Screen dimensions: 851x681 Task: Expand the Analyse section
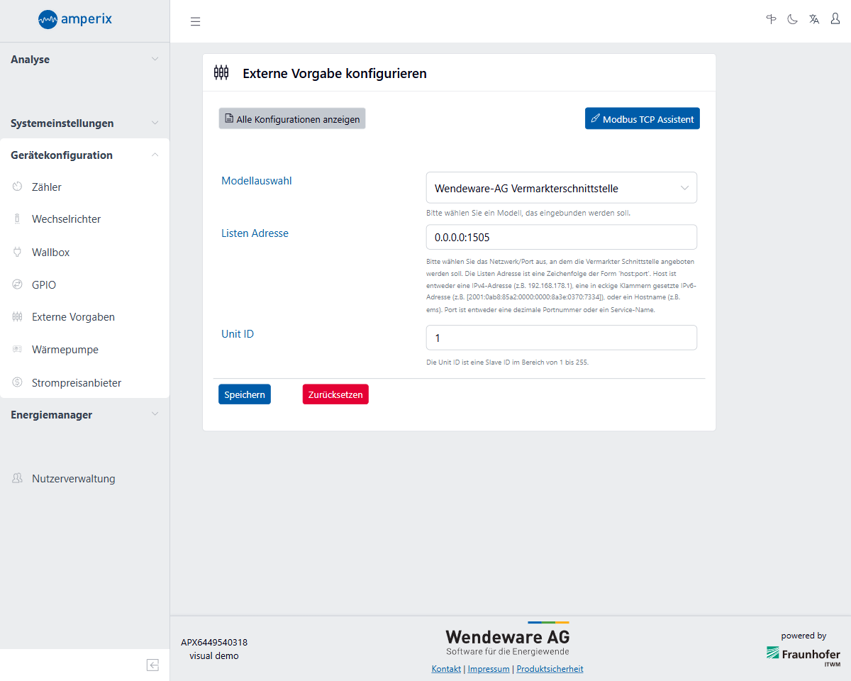tap(84, 60)
